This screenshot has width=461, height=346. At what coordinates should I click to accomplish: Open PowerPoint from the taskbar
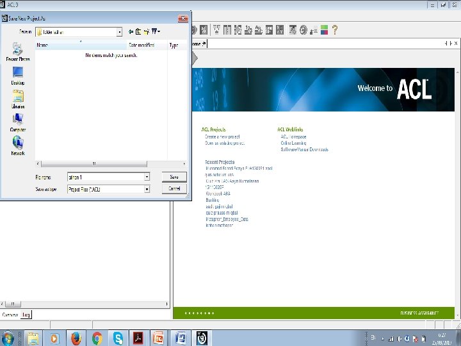159,338
